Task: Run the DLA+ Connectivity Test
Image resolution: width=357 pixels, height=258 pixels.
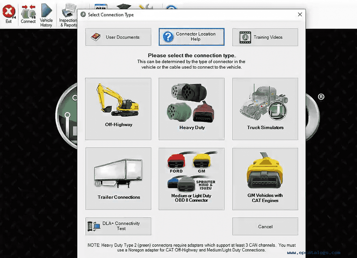Action: tap(118, 226)
